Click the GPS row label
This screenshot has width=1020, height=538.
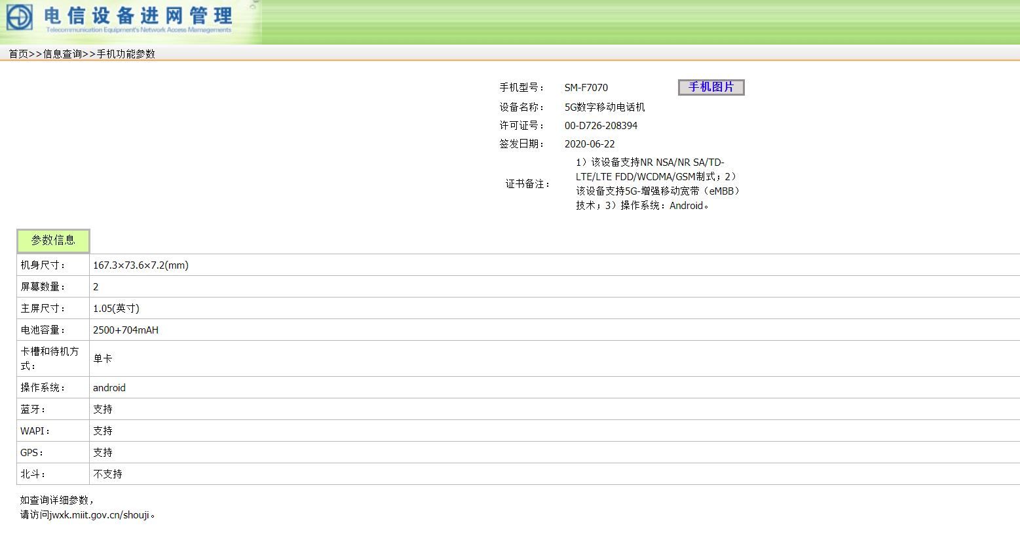pyautogui.click(x=32, y=453)
